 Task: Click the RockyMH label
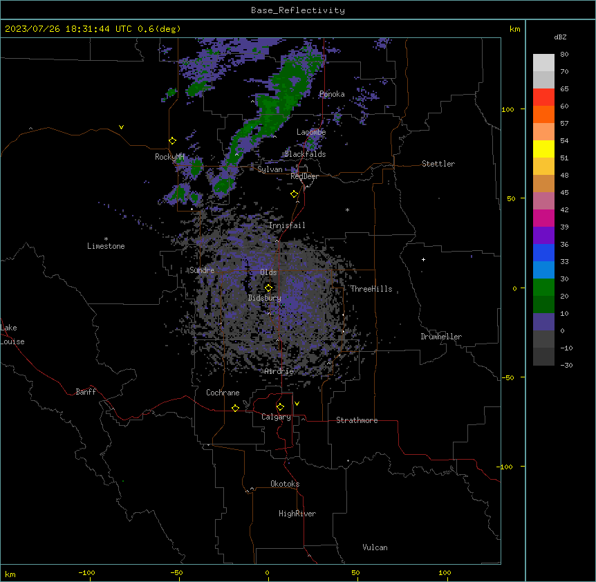169,157
